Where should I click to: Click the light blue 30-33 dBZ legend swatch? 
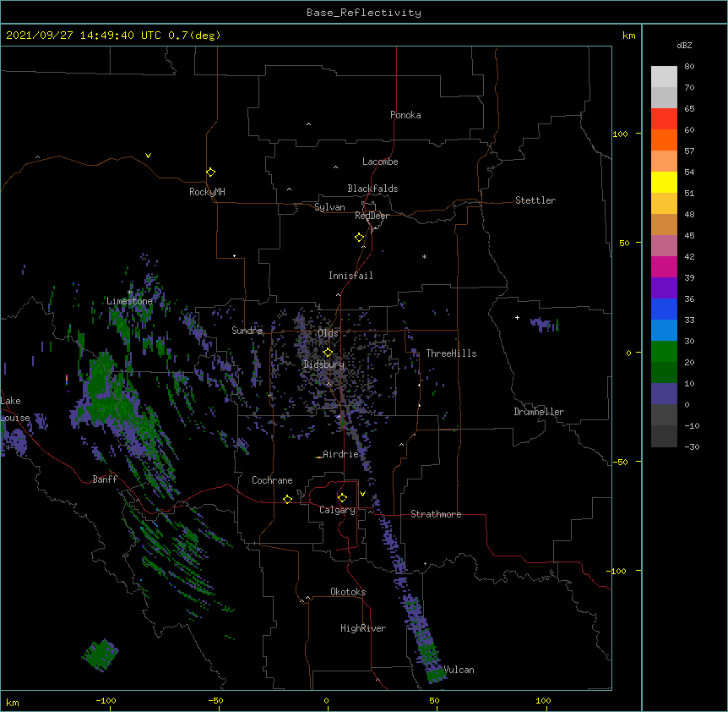click(x=664, y=331)
